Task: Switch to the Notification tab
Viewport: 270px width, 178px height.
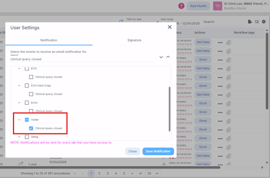Action: (49, 40)
